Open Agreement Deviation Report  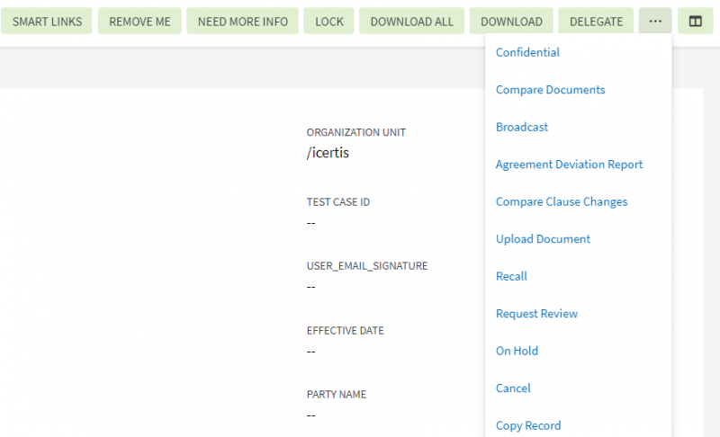(569, 165)
